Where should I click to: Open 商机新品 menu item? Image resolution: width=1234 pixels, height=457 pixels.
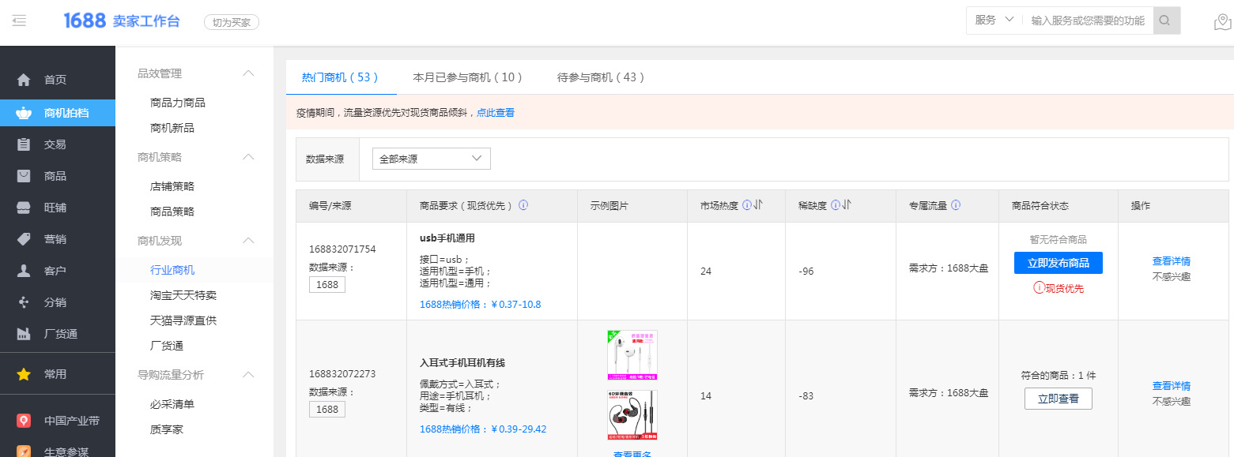(172, 128)
